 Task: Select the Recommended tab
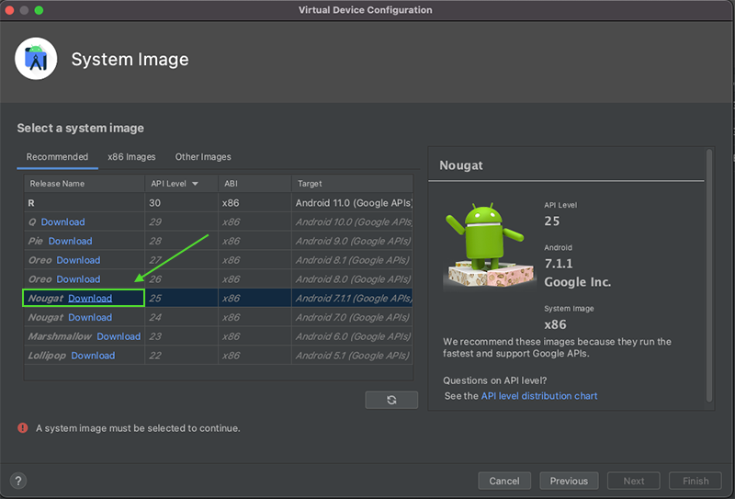57,157
